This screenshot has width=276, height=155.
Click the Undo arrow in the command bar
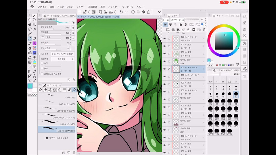[121, 12]
